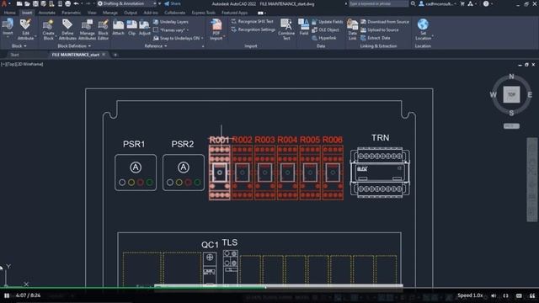Click the search magnifier icon
This screenshot has height=303, width=539.
[x=413, y=3]
